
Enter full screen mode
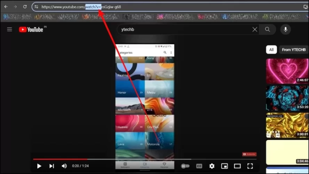[x=250, y=166]
